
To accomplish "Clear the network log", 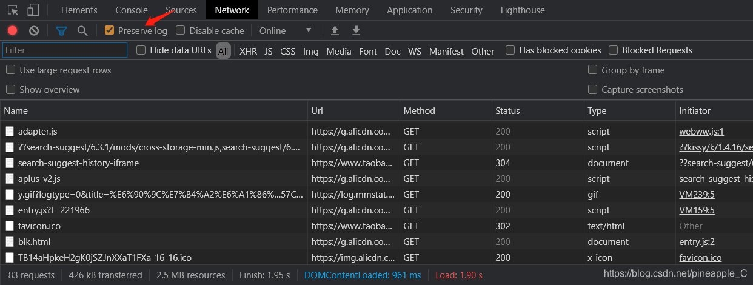I will (x=34, y=30).
